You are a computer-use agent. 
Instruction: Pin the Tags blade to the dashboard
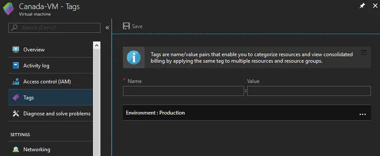362,6
